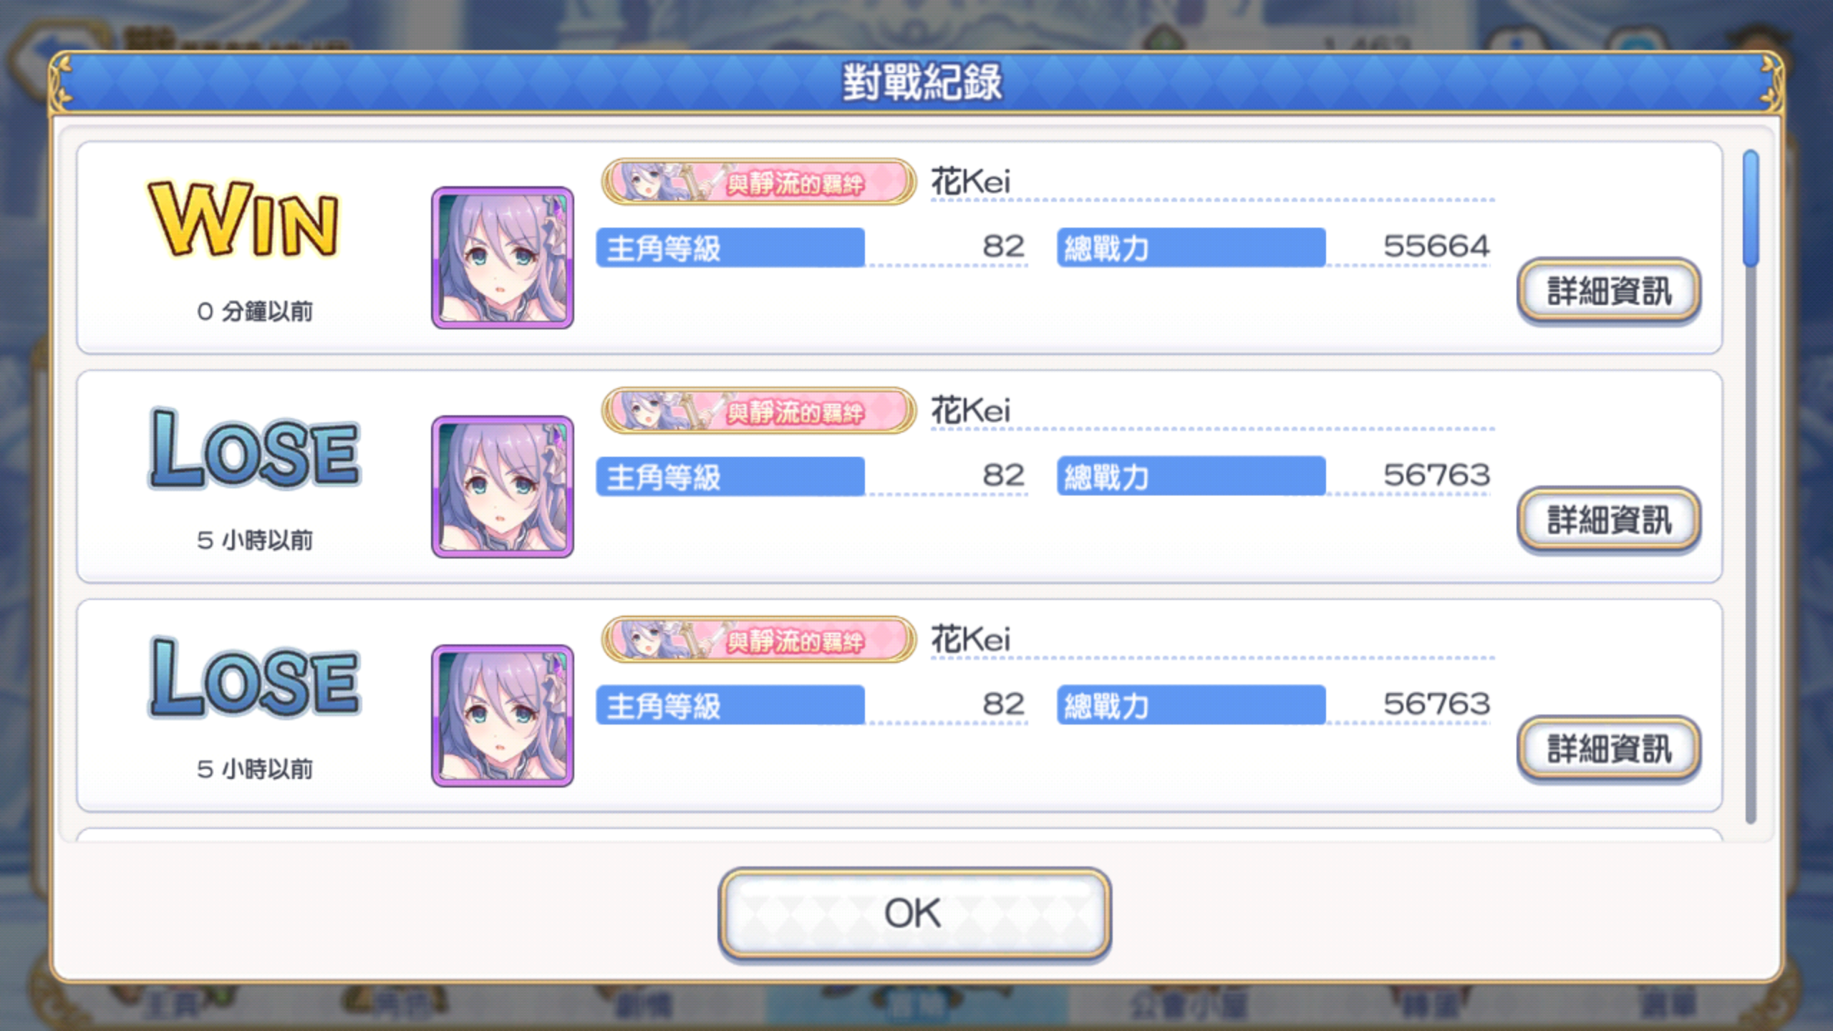
Task: Open details for second battle record
Action: [1608, 521]
